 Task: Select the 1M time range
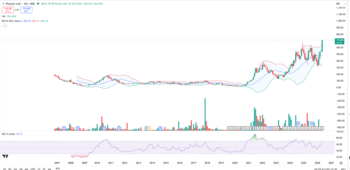click(15, 169)
